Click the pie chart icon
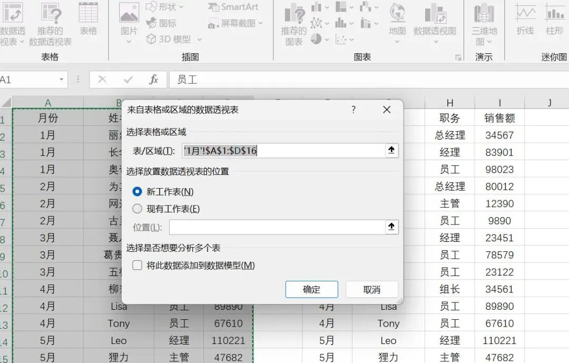This screenshot has width=569, height=363. [316, 39]
